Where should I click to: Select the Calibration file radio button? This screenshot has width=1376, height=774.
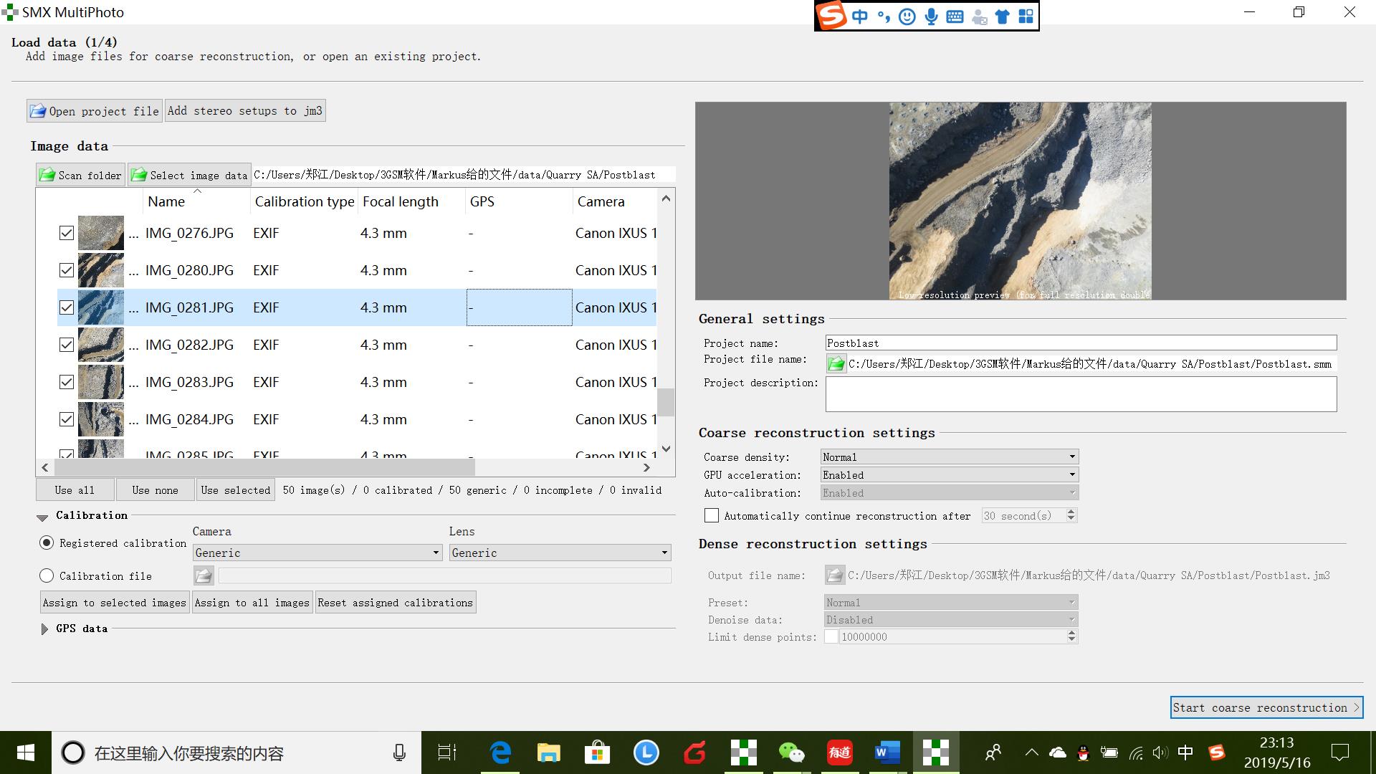click(x=47, y=575)
